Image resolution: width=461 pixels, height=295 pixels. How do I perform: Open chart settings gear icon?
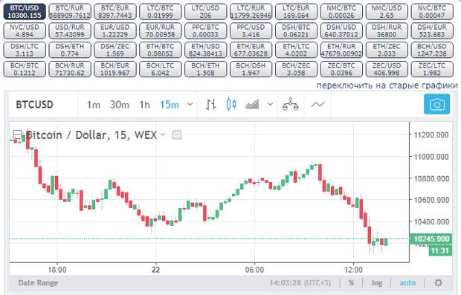click(x=438, y=282)
